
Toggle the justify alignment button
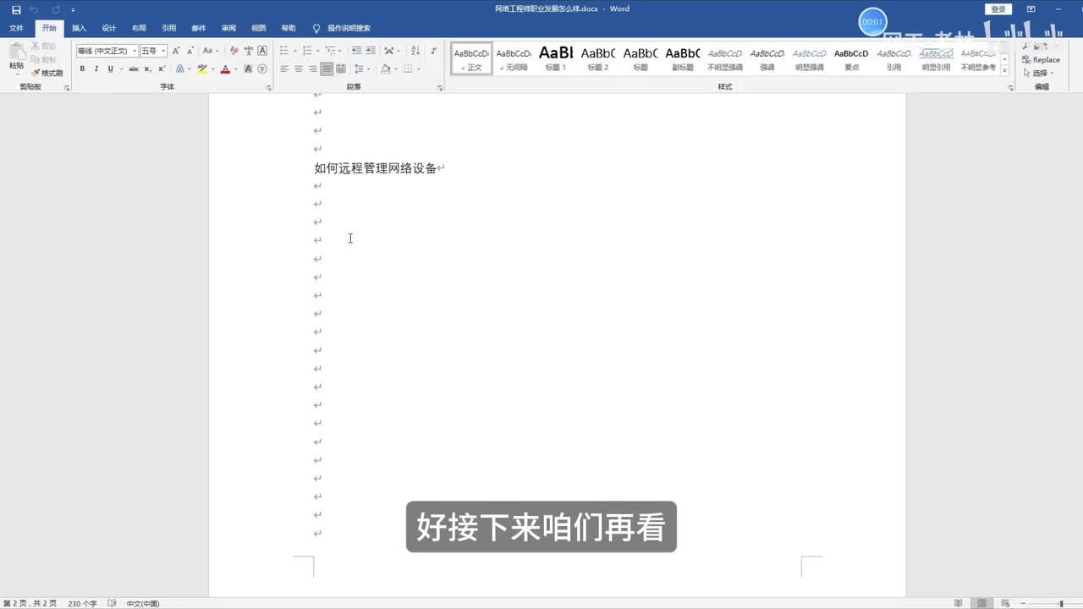[327, 69]
